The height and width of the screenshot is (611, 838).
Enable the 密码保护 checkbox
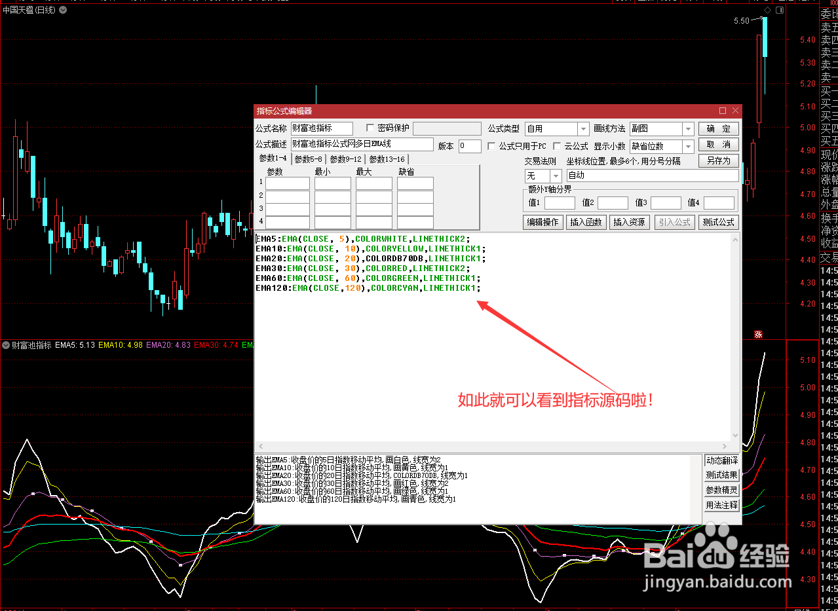pyautogui.click(x=371, y=128)
